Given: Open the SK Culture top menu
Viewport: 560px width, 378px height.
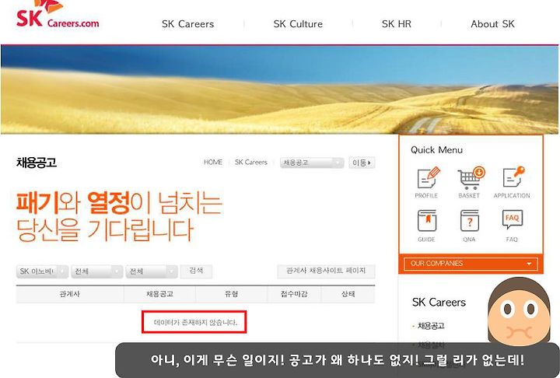Looking at the screenshot, I should [x=298, y=24].
